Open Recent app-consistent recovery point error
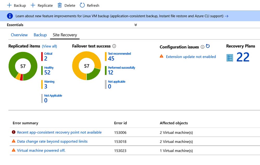 click(x=59, y=132)
